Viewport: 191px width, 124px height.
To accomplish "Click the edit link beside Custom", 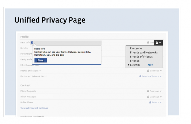I will [150, 65].
